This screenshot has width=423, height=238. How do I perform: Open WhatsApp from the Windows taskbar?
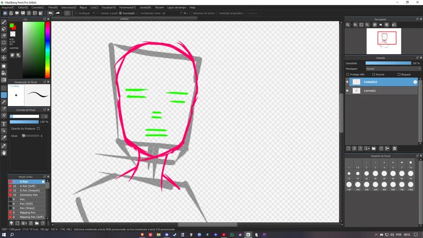[x=232, y=235]
